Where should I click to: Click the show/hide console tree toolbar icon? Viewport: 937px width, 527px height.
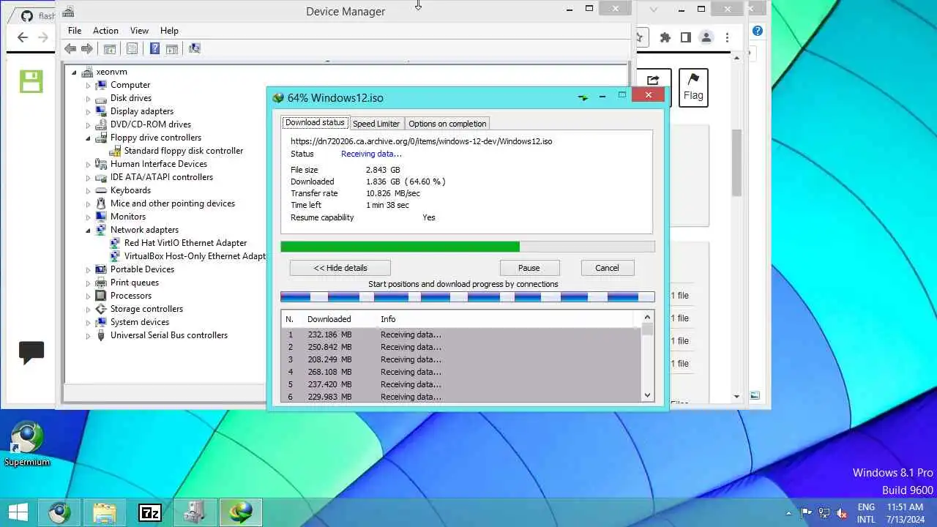(110, 49)
